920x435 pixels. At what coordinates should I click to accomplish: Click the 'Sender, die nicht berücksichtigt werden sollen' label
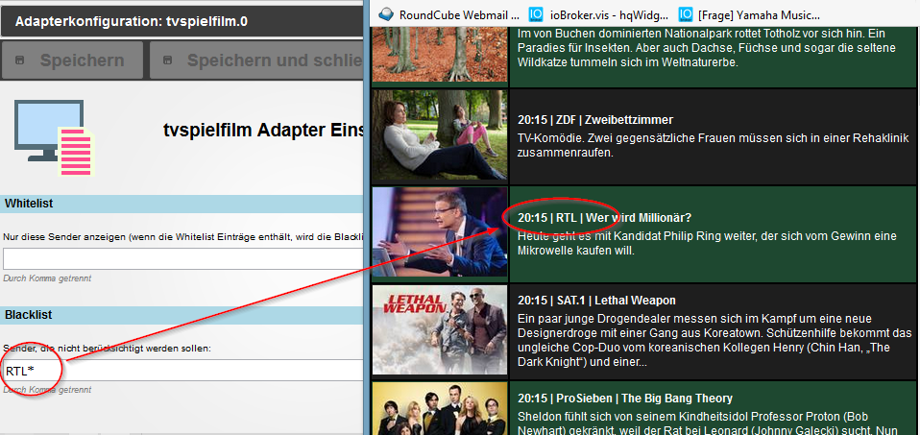107,349
